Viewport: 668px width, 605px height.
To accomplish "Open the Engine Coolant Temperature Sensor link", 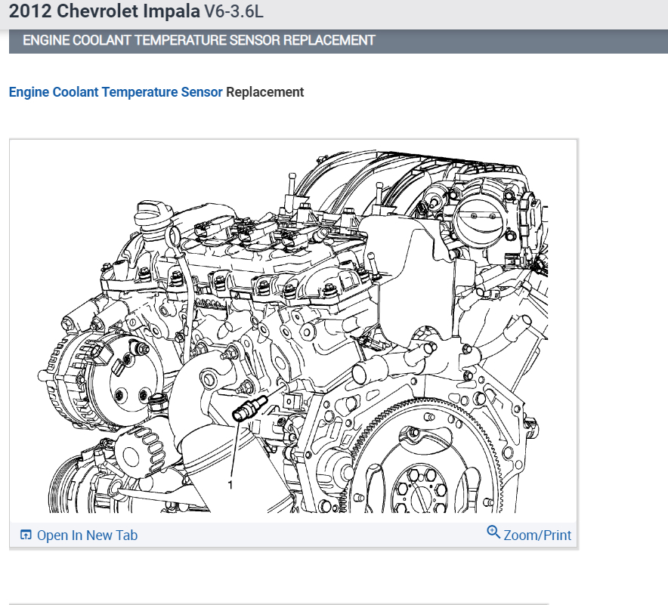I will coord(116,92).
